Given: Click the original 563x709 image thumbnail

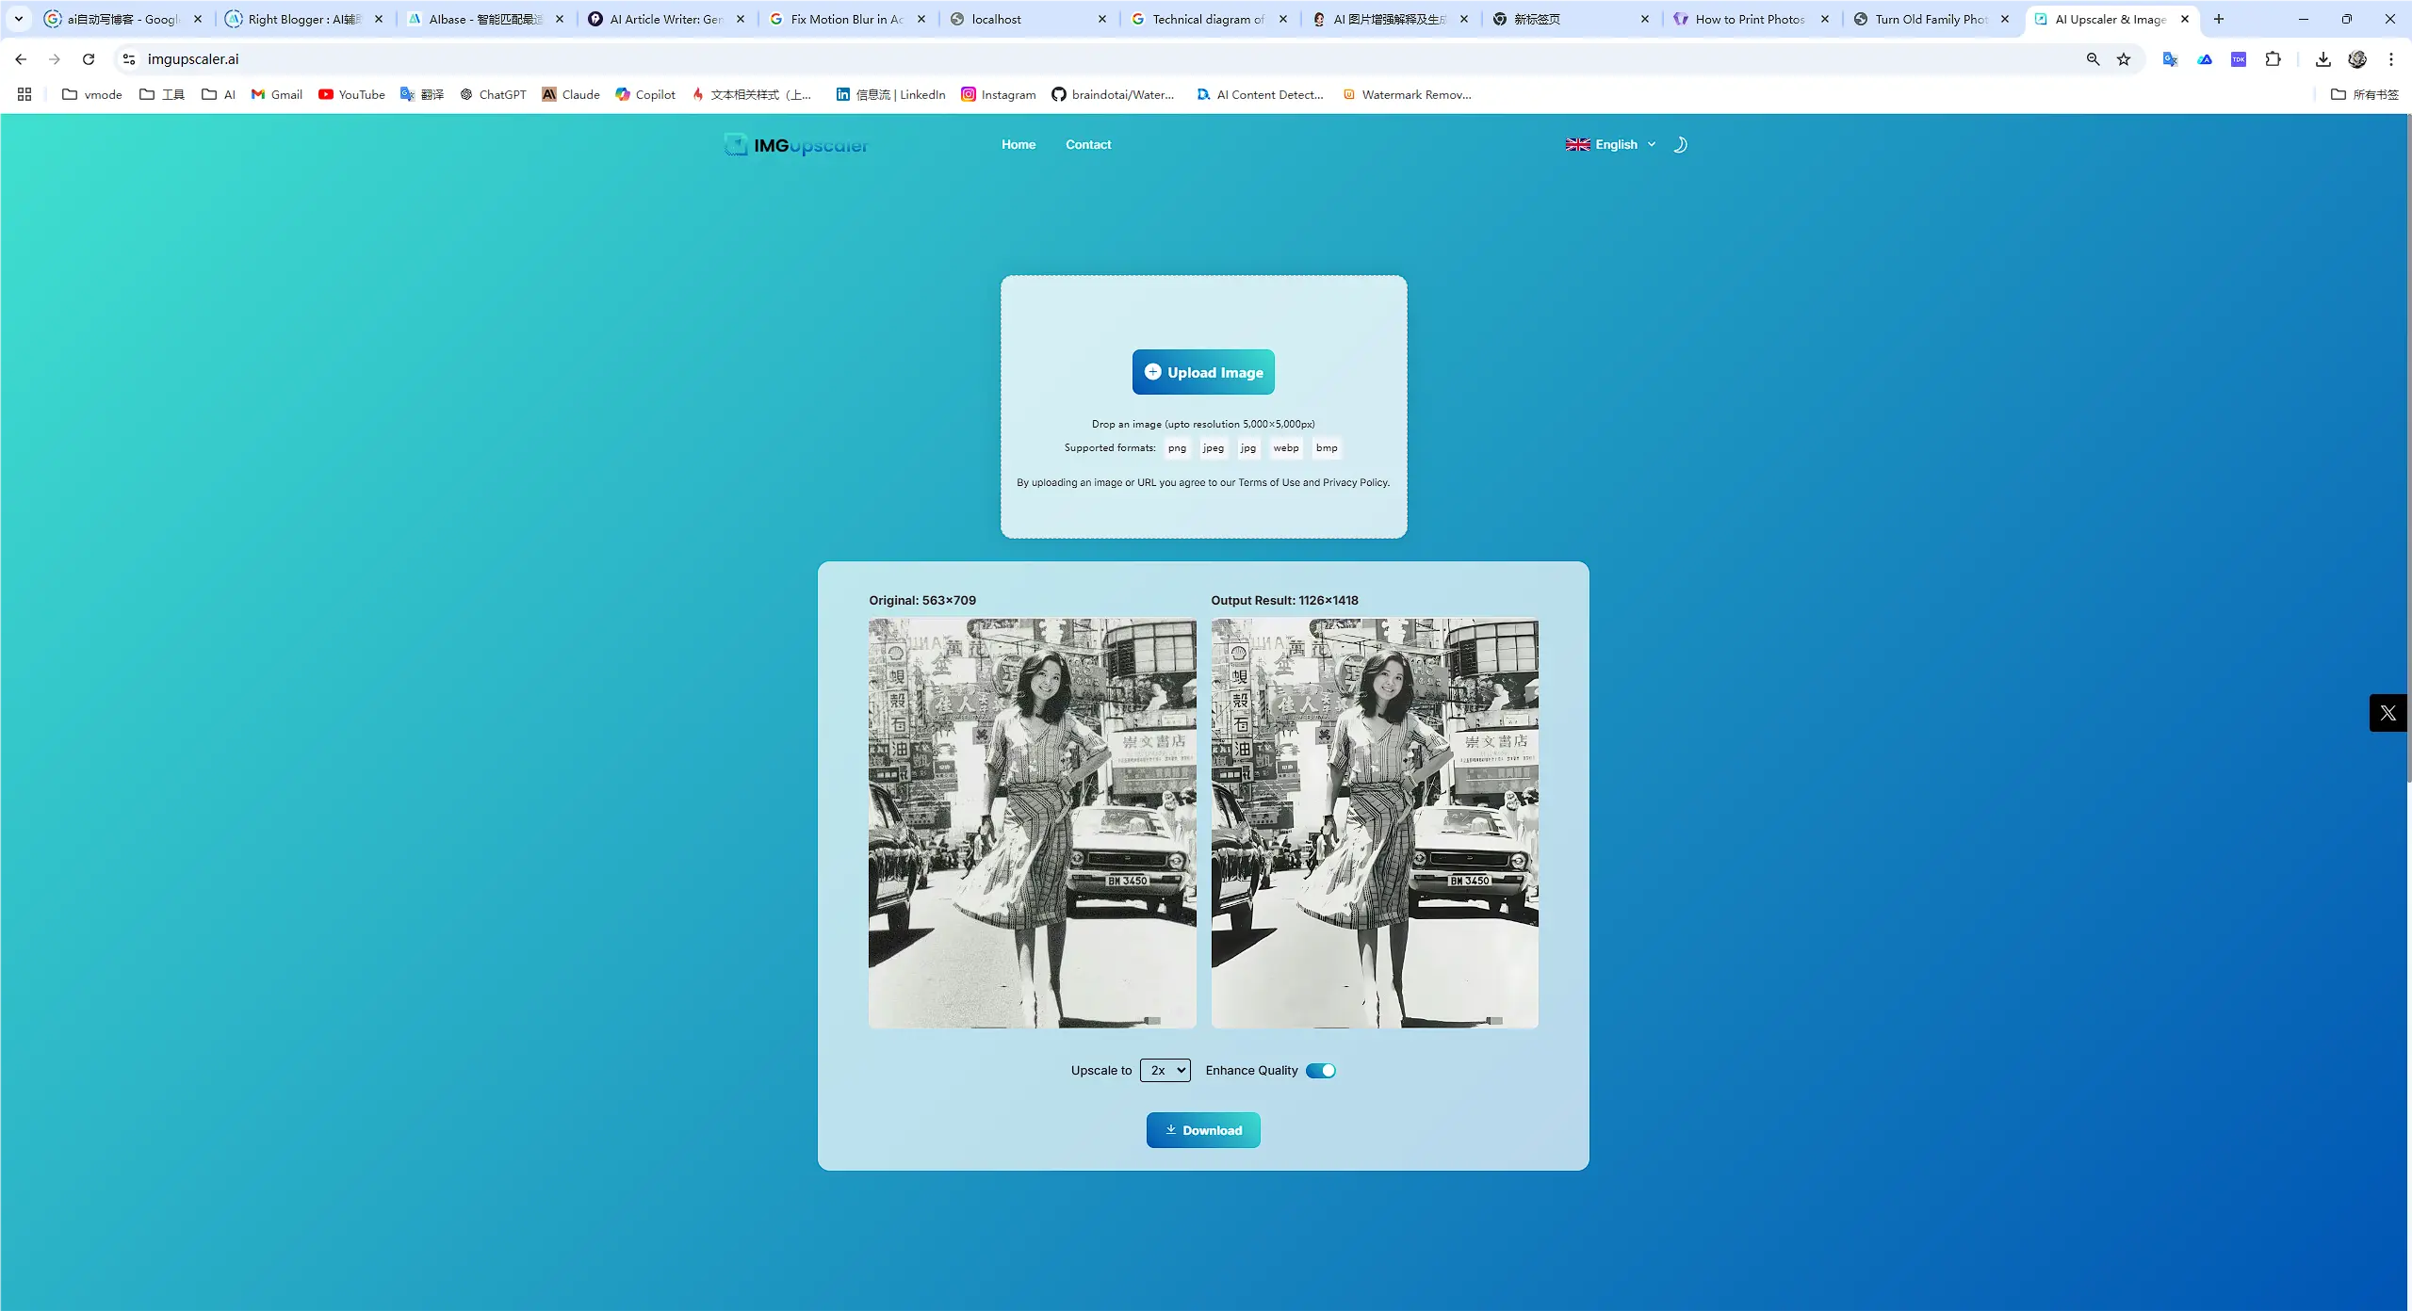Looking at the screenshot, I should coord(1032,822).
